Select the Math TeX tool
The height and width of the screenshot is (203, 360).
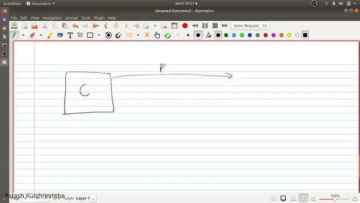coord(80,35)
